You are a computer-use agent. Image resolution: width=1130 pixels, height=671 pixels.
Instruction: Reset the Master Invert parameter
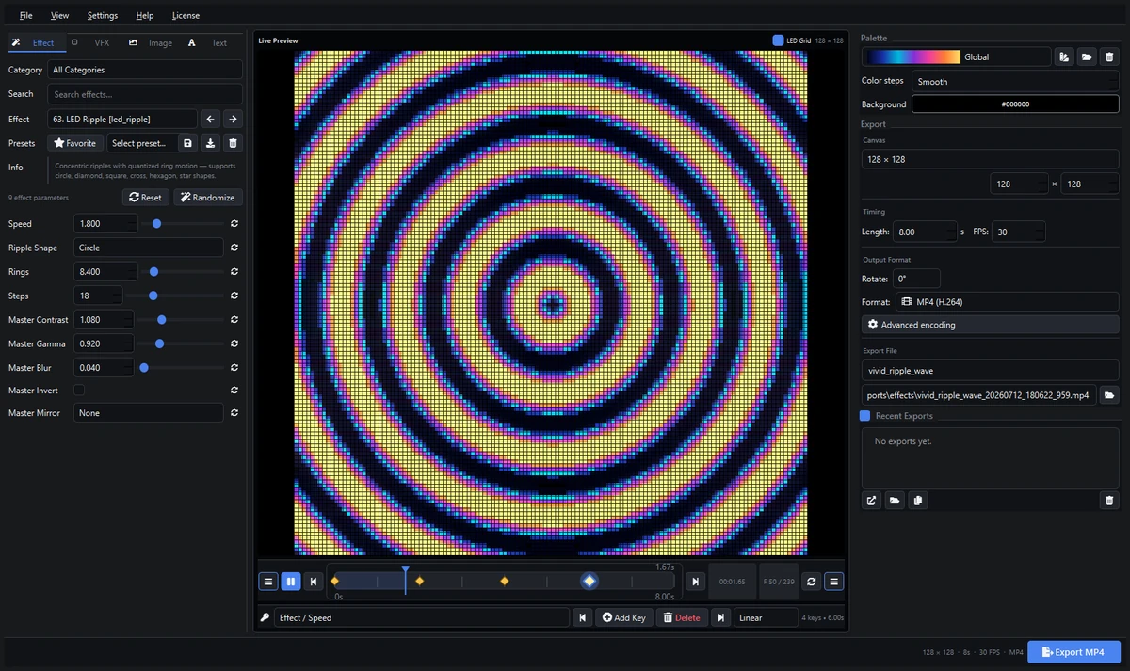tap(234, 390)
